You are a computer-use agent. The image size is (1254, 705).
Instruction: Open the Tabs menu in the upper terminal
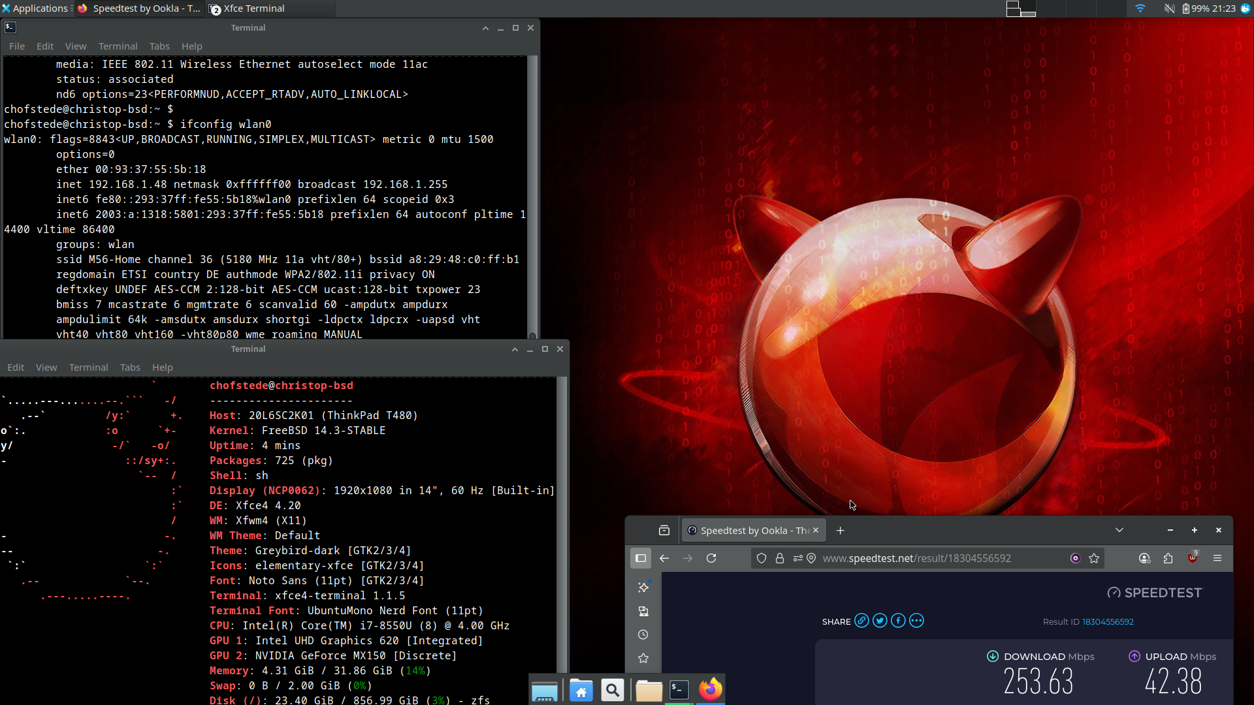[159, 46]
